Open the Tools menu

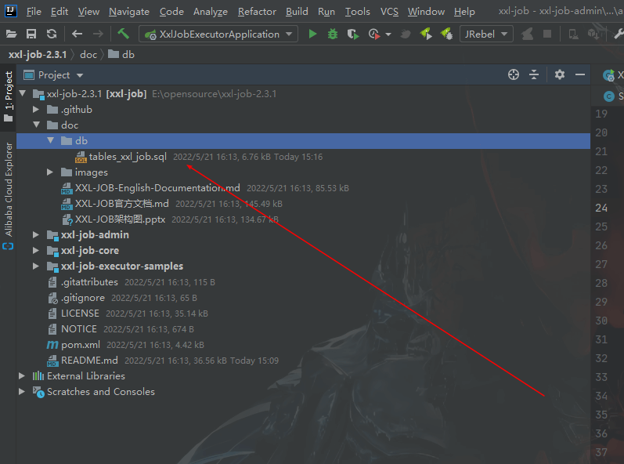tap(357, 12)
